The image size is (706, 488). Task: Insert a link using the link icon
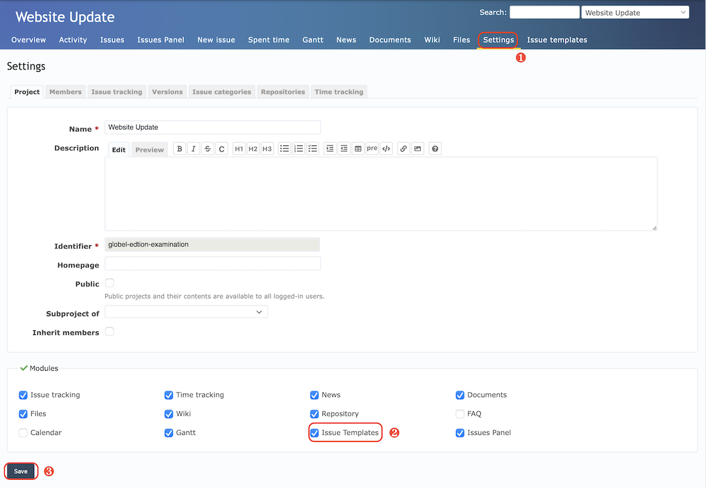(x=403, y=148)
